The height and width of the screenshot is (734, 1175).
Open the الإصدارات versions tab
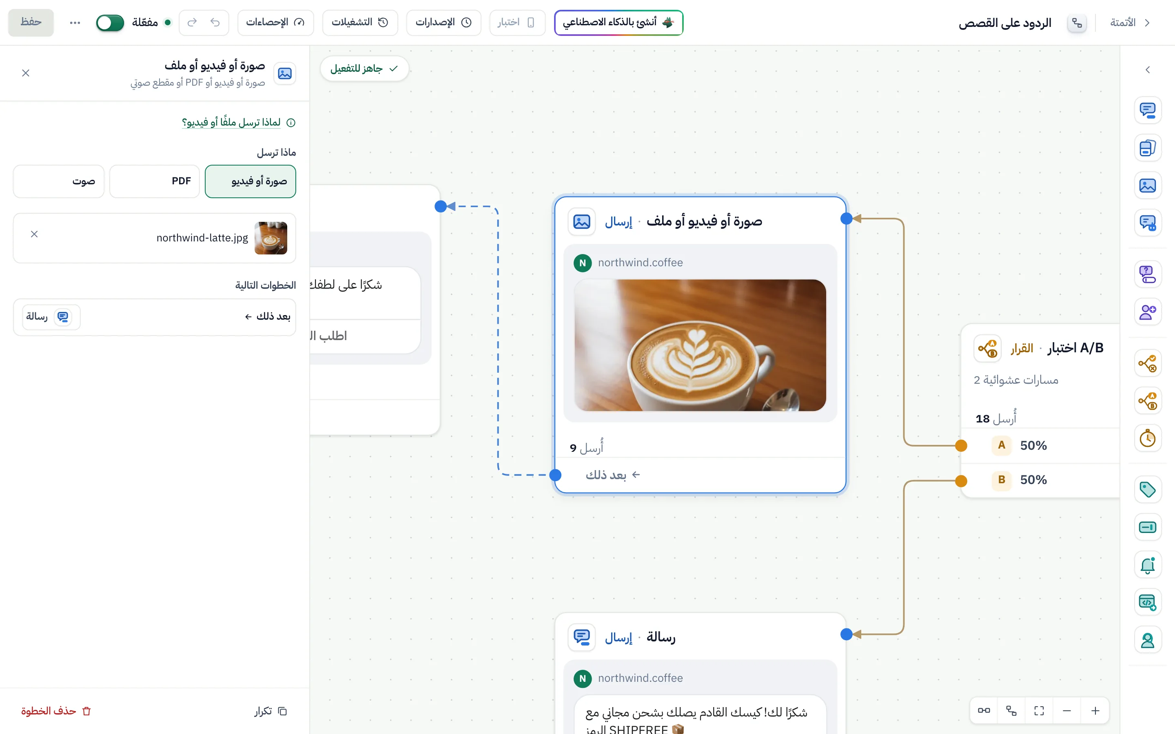(x=443, y=22)
